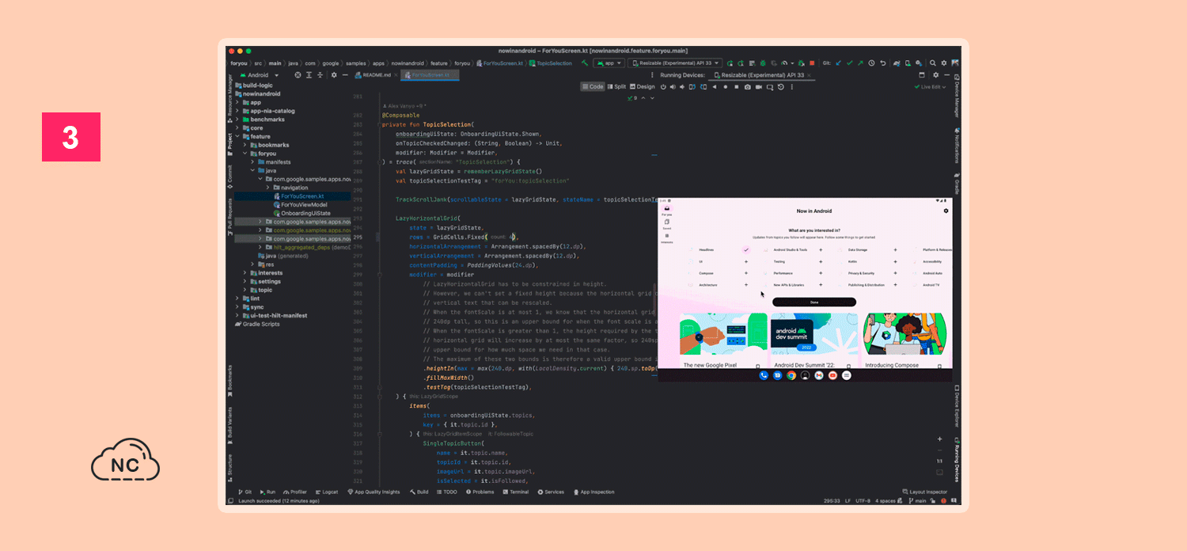Open the app run configuration dropdown

pos(609,63)
